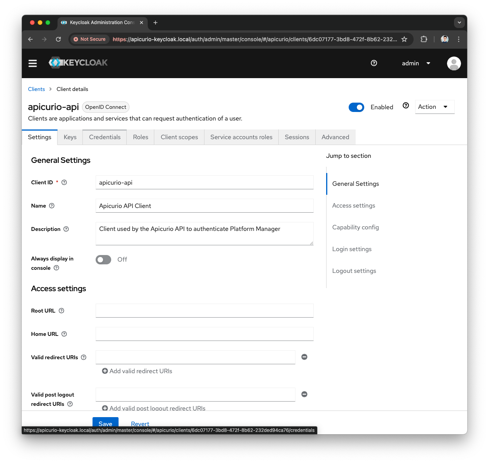Navigate back via the Clients breadcrumb
Screen dimensions: 489x463
(x=36, y=89)
